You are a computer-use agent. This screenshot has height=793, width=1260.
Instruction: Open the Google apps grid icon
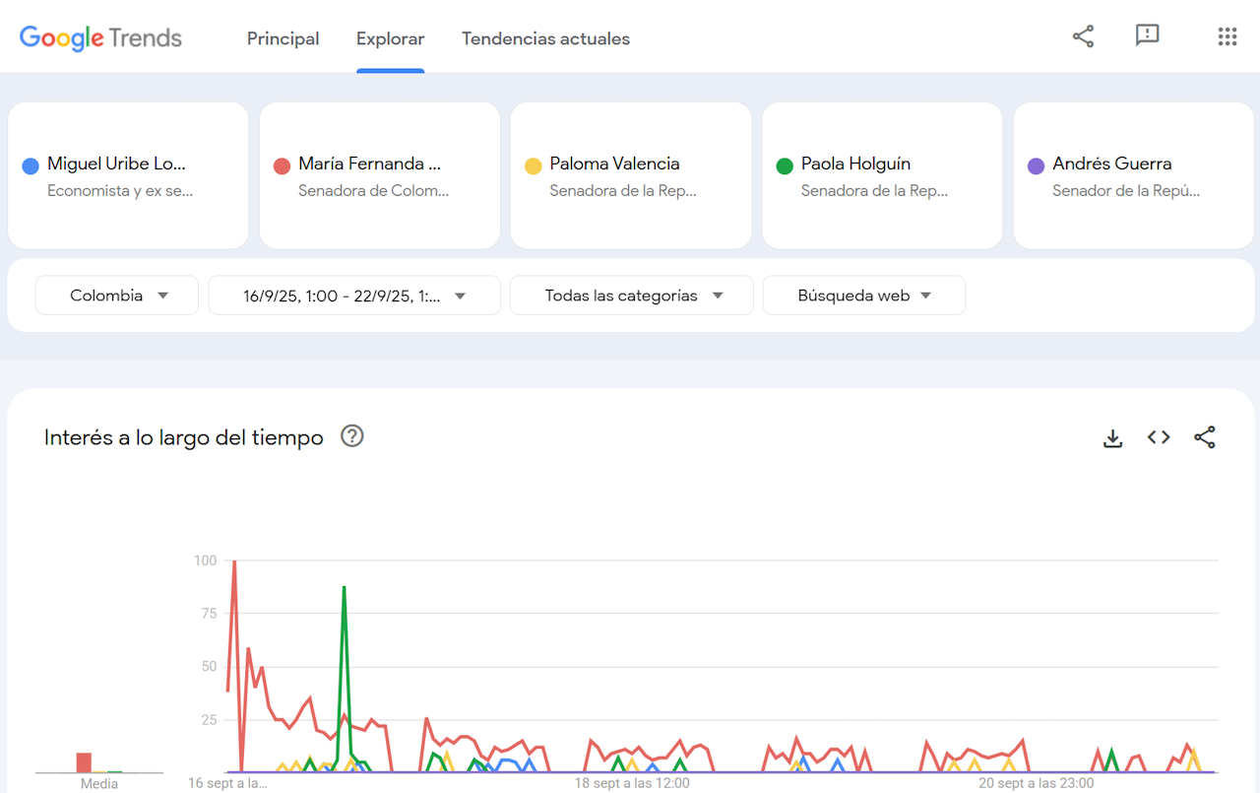1227,37
